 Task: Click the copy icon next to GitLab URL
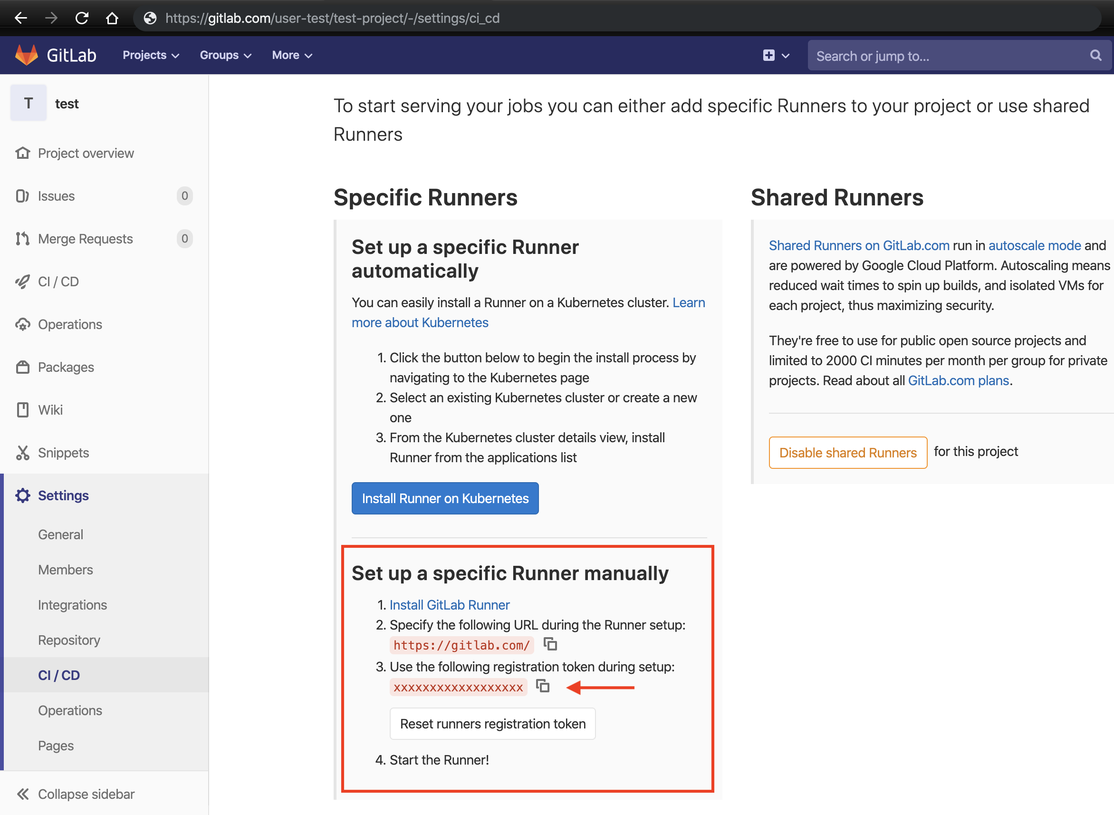[x=550, y=645]
